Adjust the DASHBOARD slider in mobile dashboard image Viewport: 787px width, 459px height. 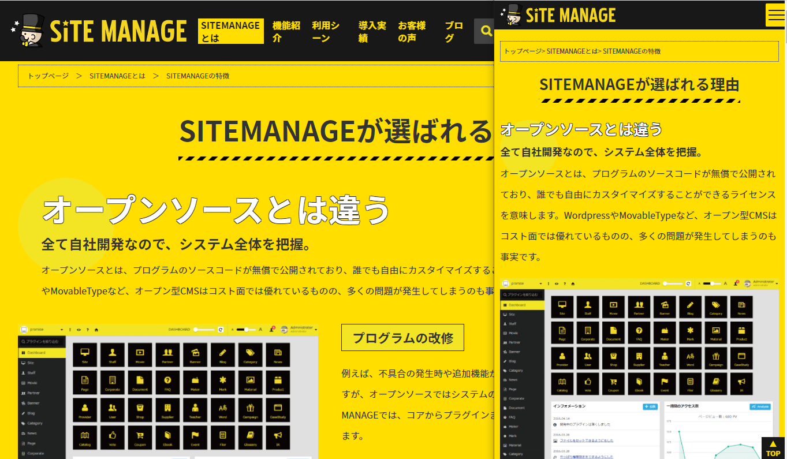(x=673, y=283)
